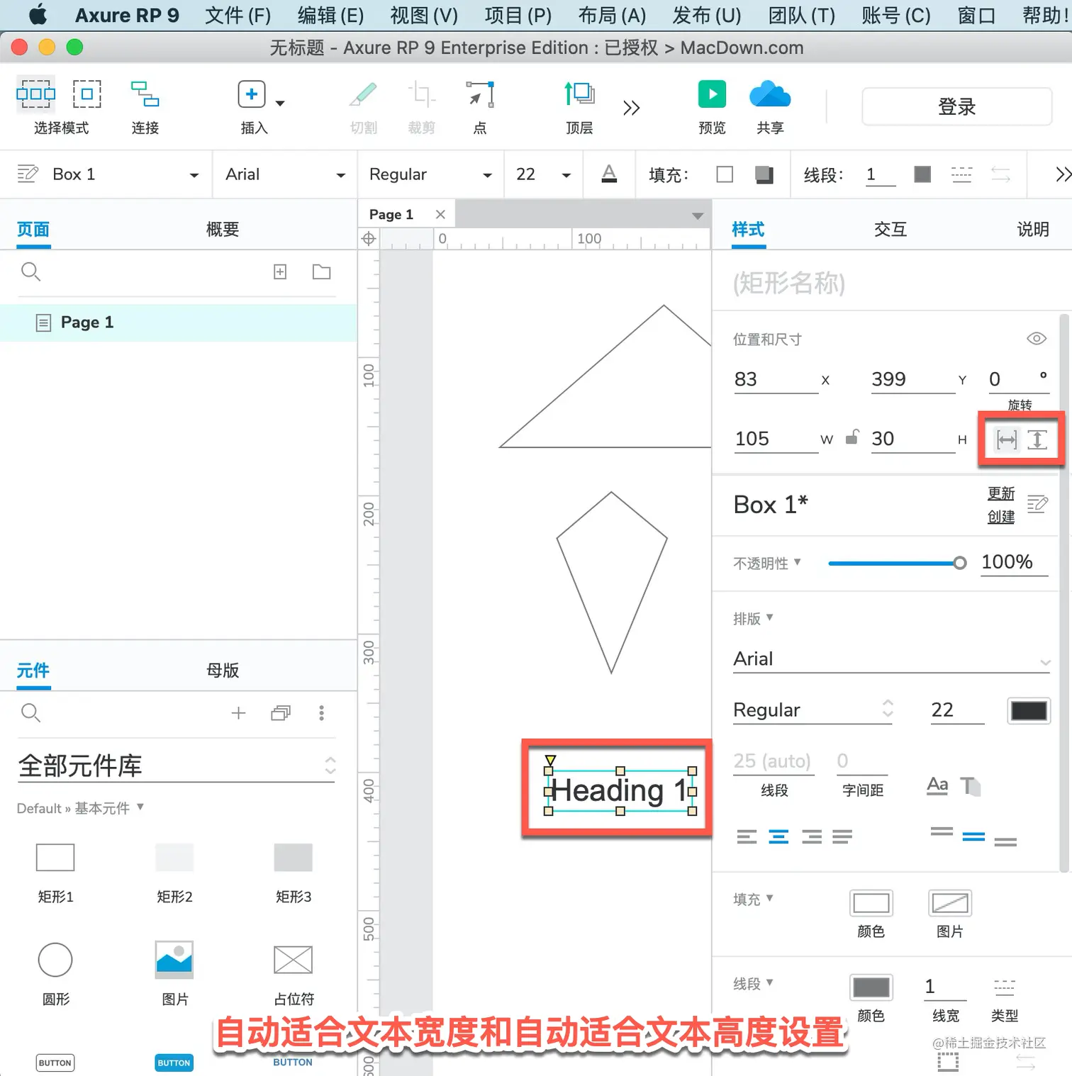This screenshot has width=1072, height=1076.
Task: Add a new page with the plus icon
Action: [x=280, y=271]
